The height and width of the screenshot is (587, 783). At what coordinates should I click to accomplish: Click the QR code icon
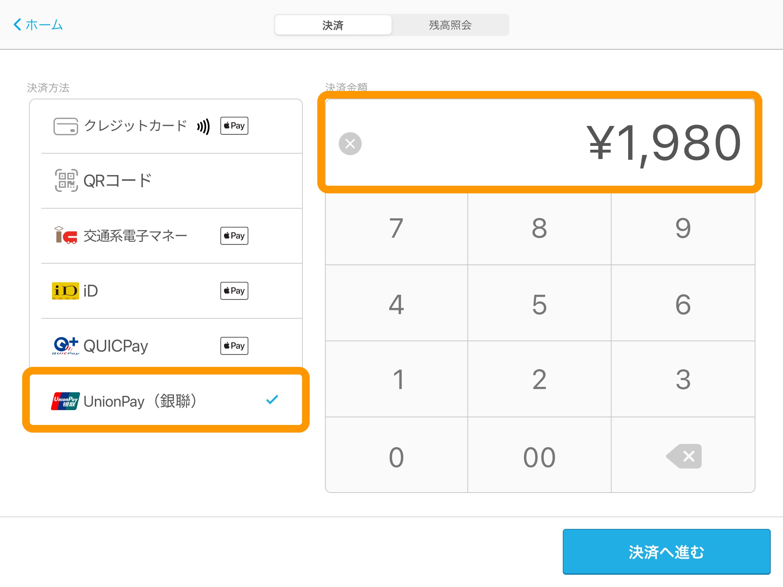pyautogui.click(x=66, y=180)
